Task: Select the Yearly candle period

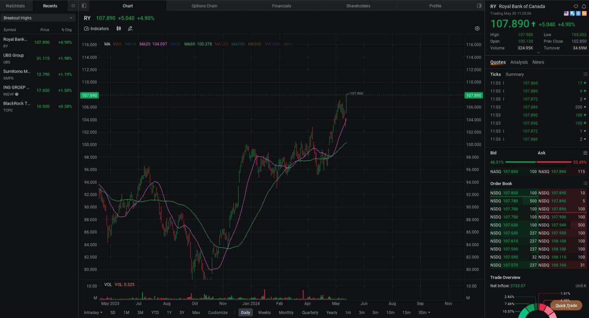Action: [x=332, y=312]
